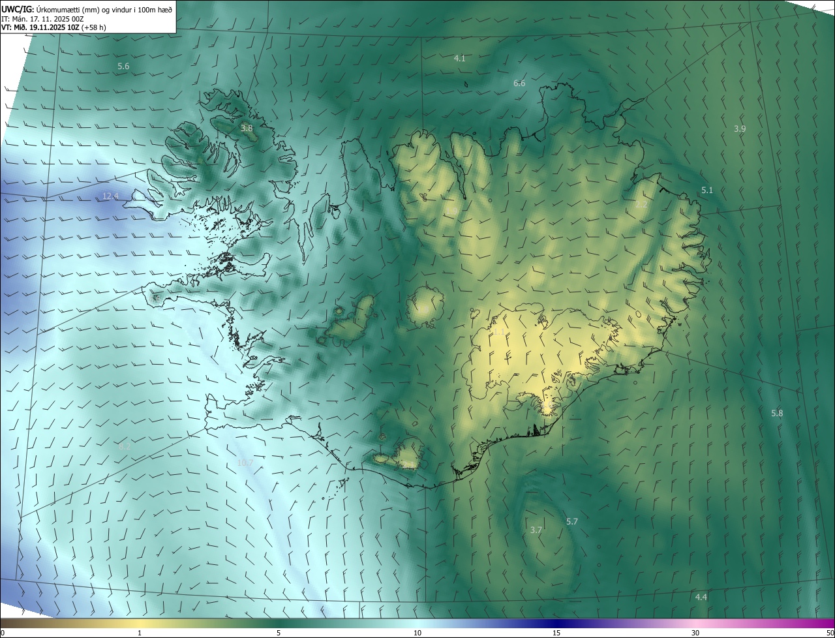Click the 50 tick label on the colour scale
The image size is (835, 638).
coord(830,633)
